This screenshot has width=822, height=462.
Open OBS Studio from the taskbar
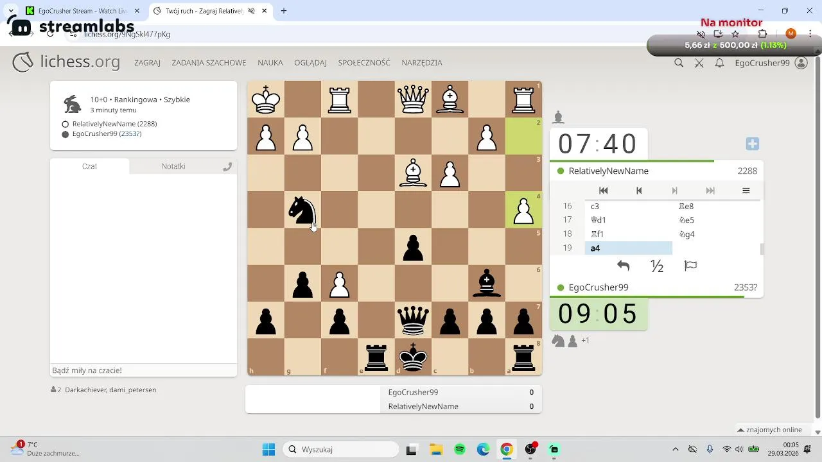click(530, 449)
